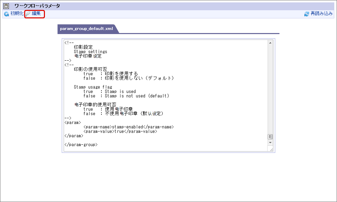Click the clipboard icon beside ワークフローパラメータ title
The width and height of the screenshot is (337, 202).
point(6,6)
